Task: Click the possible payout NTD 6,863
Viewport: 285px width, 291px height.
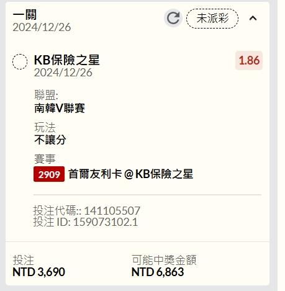Action: (x=158, y=272)
